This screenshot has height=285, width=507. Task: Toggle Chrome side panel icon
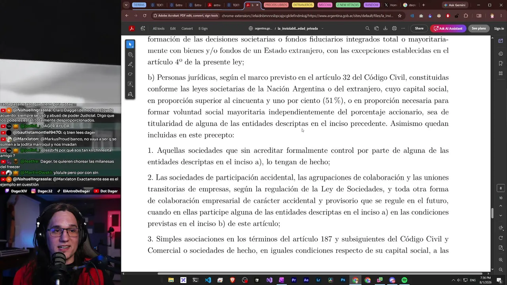pyautogui.click(x=479, y=16)
